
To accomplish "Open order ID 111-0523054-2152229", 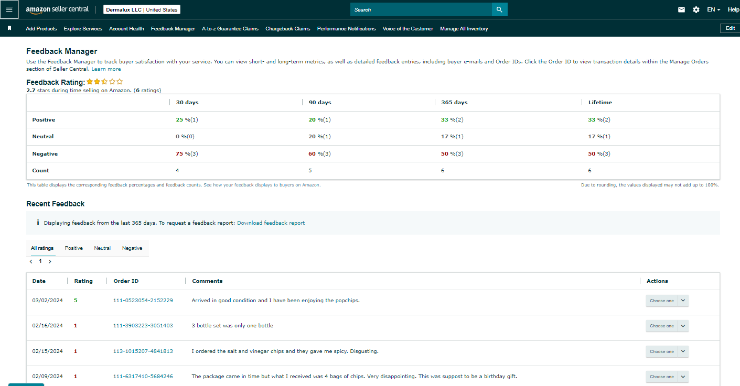I will point(143,301).
